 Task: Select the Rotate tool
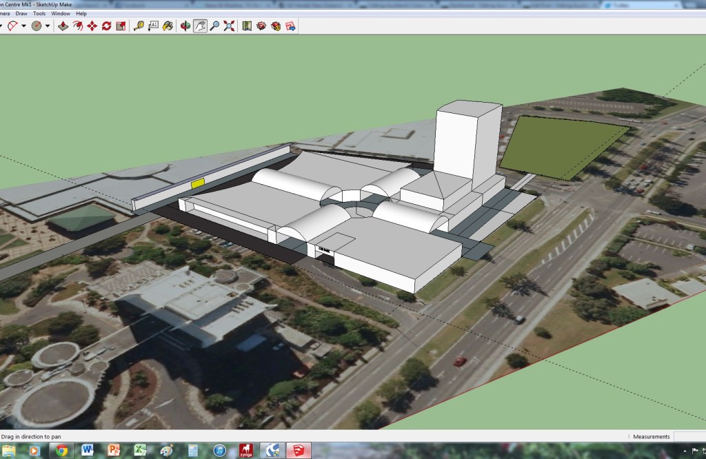106,26
